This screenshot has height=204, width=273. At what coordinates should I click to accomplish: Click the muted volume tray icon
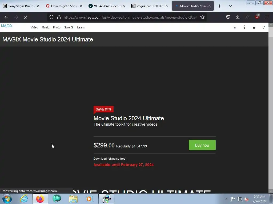[x=246, y=199]
